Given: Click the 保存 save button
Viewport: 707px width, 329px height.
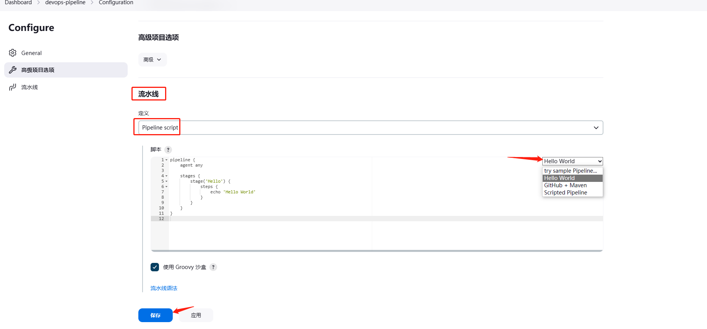Looking at the screenshot, I should 155,315.
